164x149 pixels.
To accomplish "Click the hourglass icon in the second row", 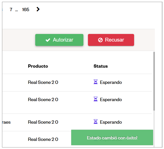I will click(x=96, y=99).
